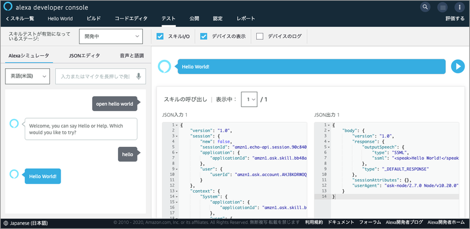
Task: Open ドキュメント footer link
Action: (x=341, y=223)
